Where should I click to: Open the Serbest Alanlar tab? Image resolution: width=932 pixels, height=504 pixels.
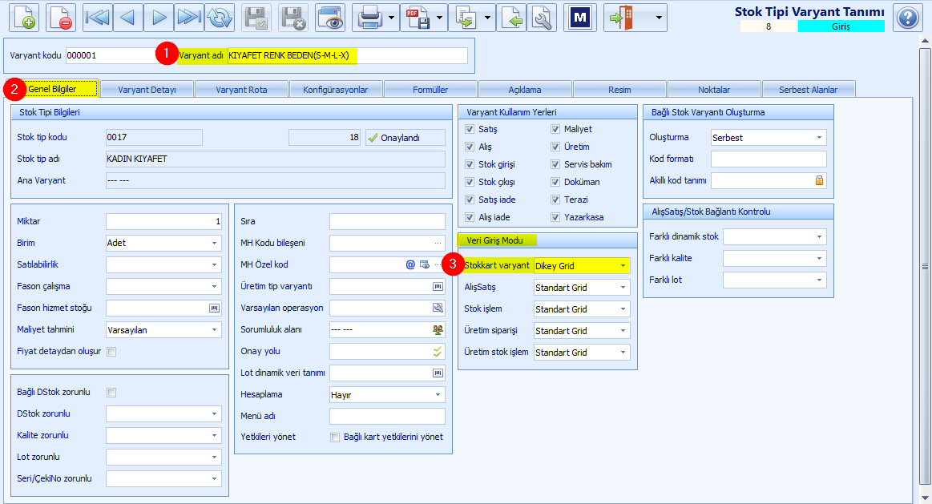809,90
